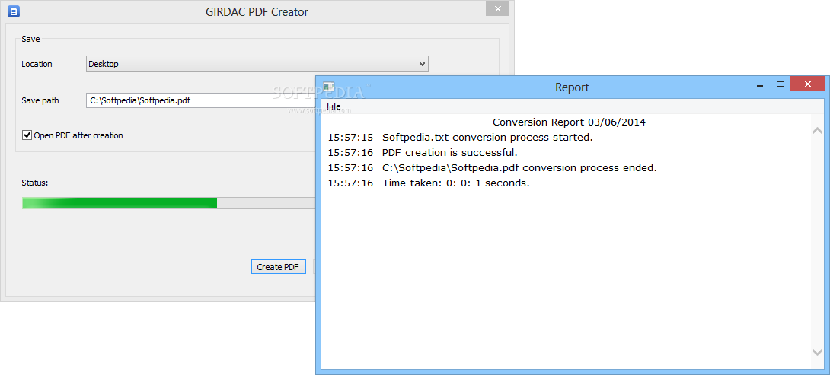The height and width of the screenshot is (375, 830).
Task: Click the Report scrollbar down arrow
Action: click(817, 351)
